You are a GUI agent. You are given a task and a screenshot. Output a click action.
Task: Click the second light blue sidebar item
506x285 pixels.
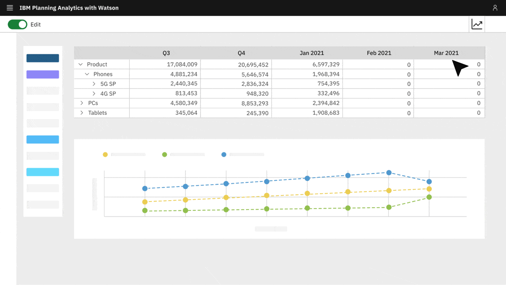click(x=43, y=172)
